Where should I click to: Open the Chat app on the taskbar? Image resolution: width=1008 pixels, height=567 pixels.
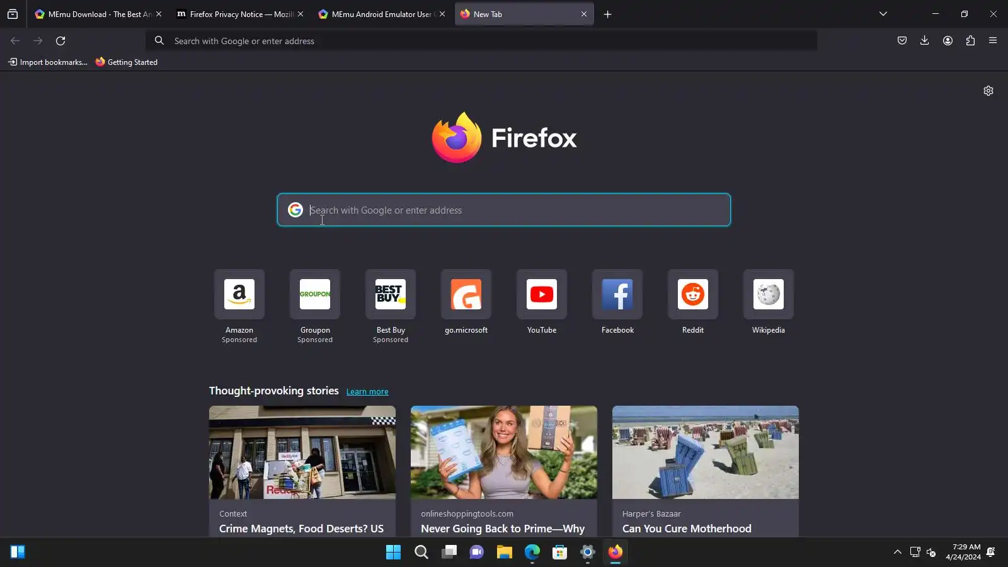477,553
